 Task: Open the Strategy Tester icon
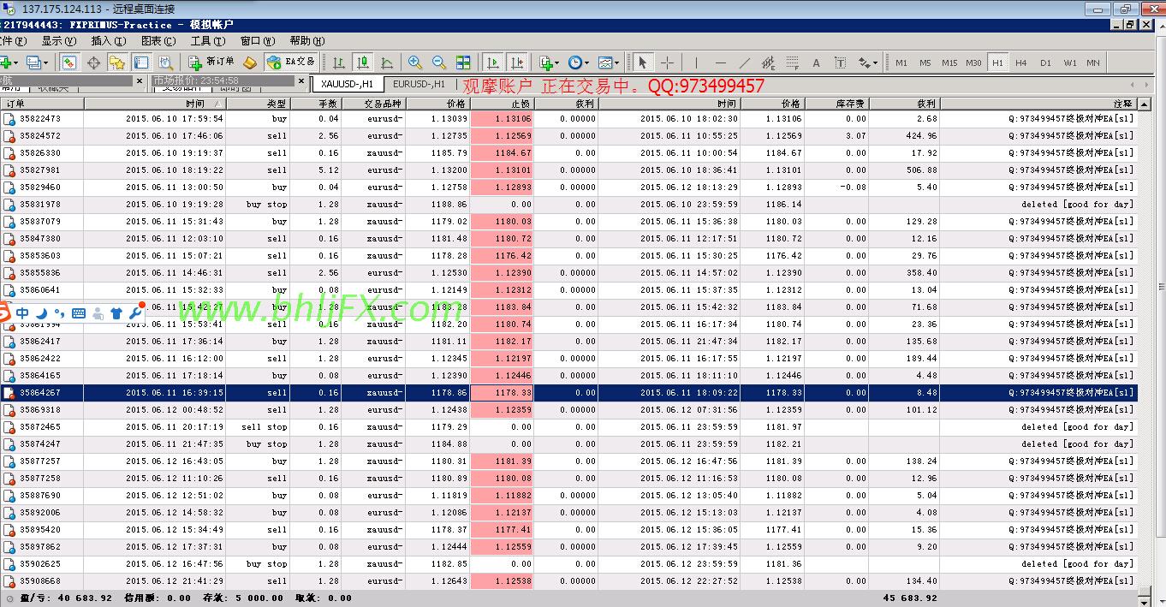[x=166, y=62]
